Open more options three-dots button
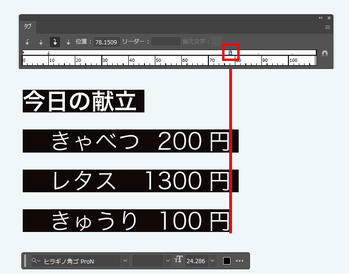 point(240,261)
